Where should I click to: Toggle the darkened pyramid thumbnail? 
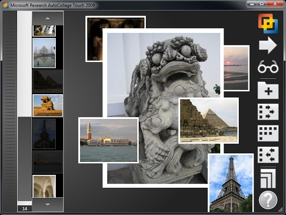coord(47,81)
